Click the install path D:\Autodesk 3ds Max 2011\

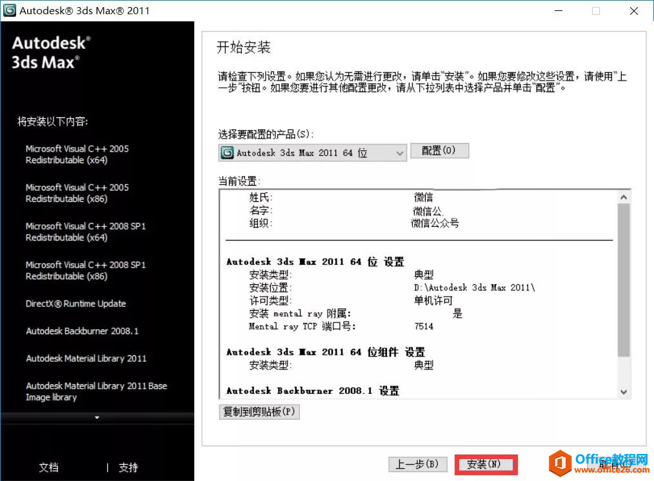pyautogui.click(x=474, y=288)
